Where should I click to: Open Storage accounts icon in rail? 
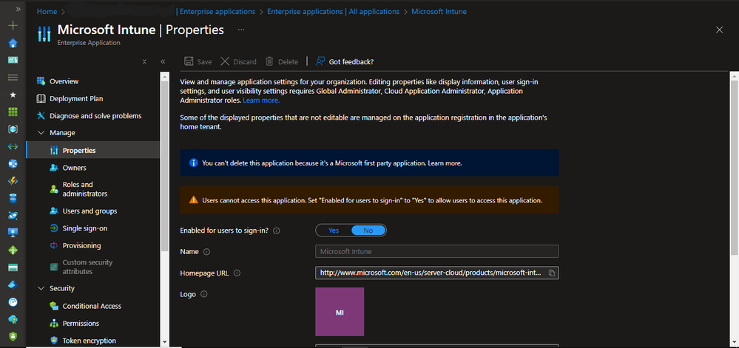pos(13,267)
